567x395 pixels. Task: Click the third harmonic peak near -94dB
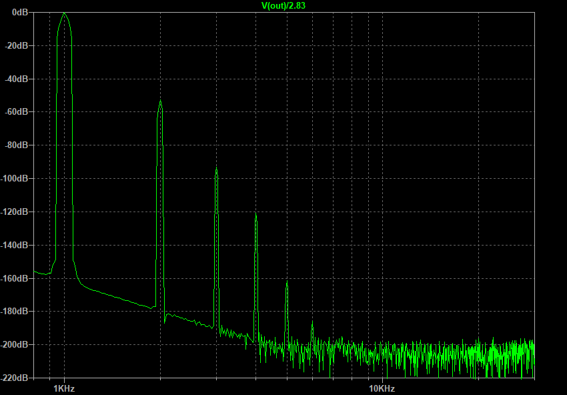(216, 169)
